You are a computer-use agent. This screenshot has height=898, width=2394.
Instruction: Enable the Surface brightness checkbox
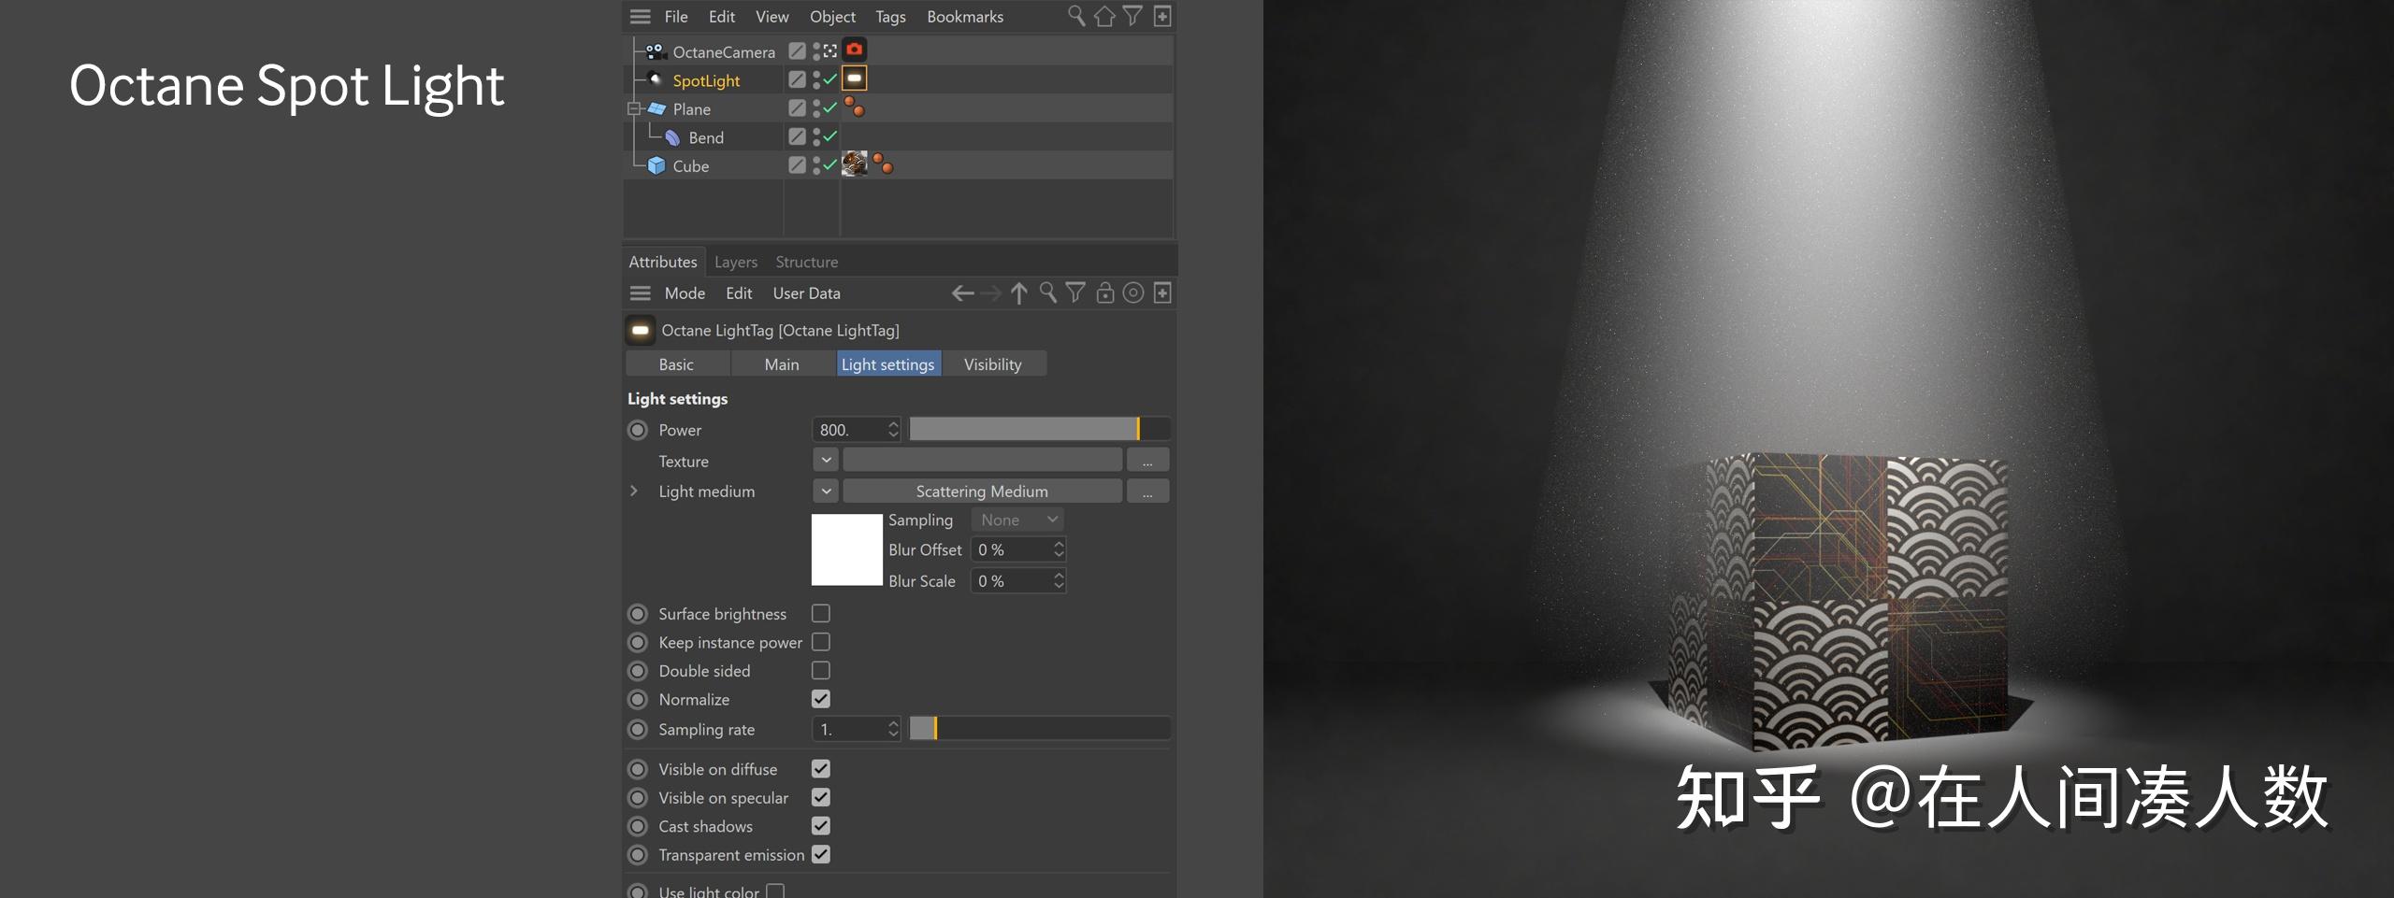[821, 613]
